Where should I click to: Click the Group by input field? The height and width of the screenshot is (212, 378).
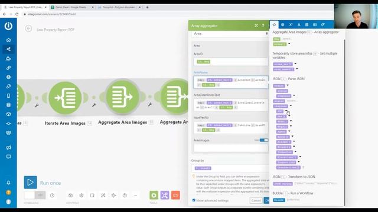230,168
